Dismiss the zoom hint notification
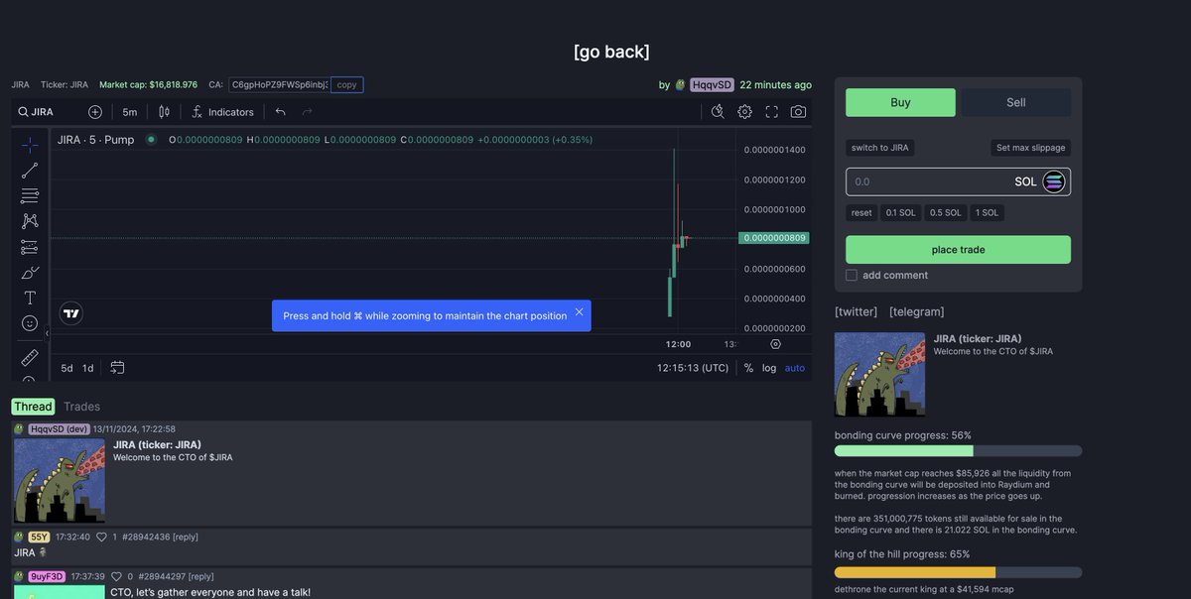The image size is (1191, 599). pos(580,312)
